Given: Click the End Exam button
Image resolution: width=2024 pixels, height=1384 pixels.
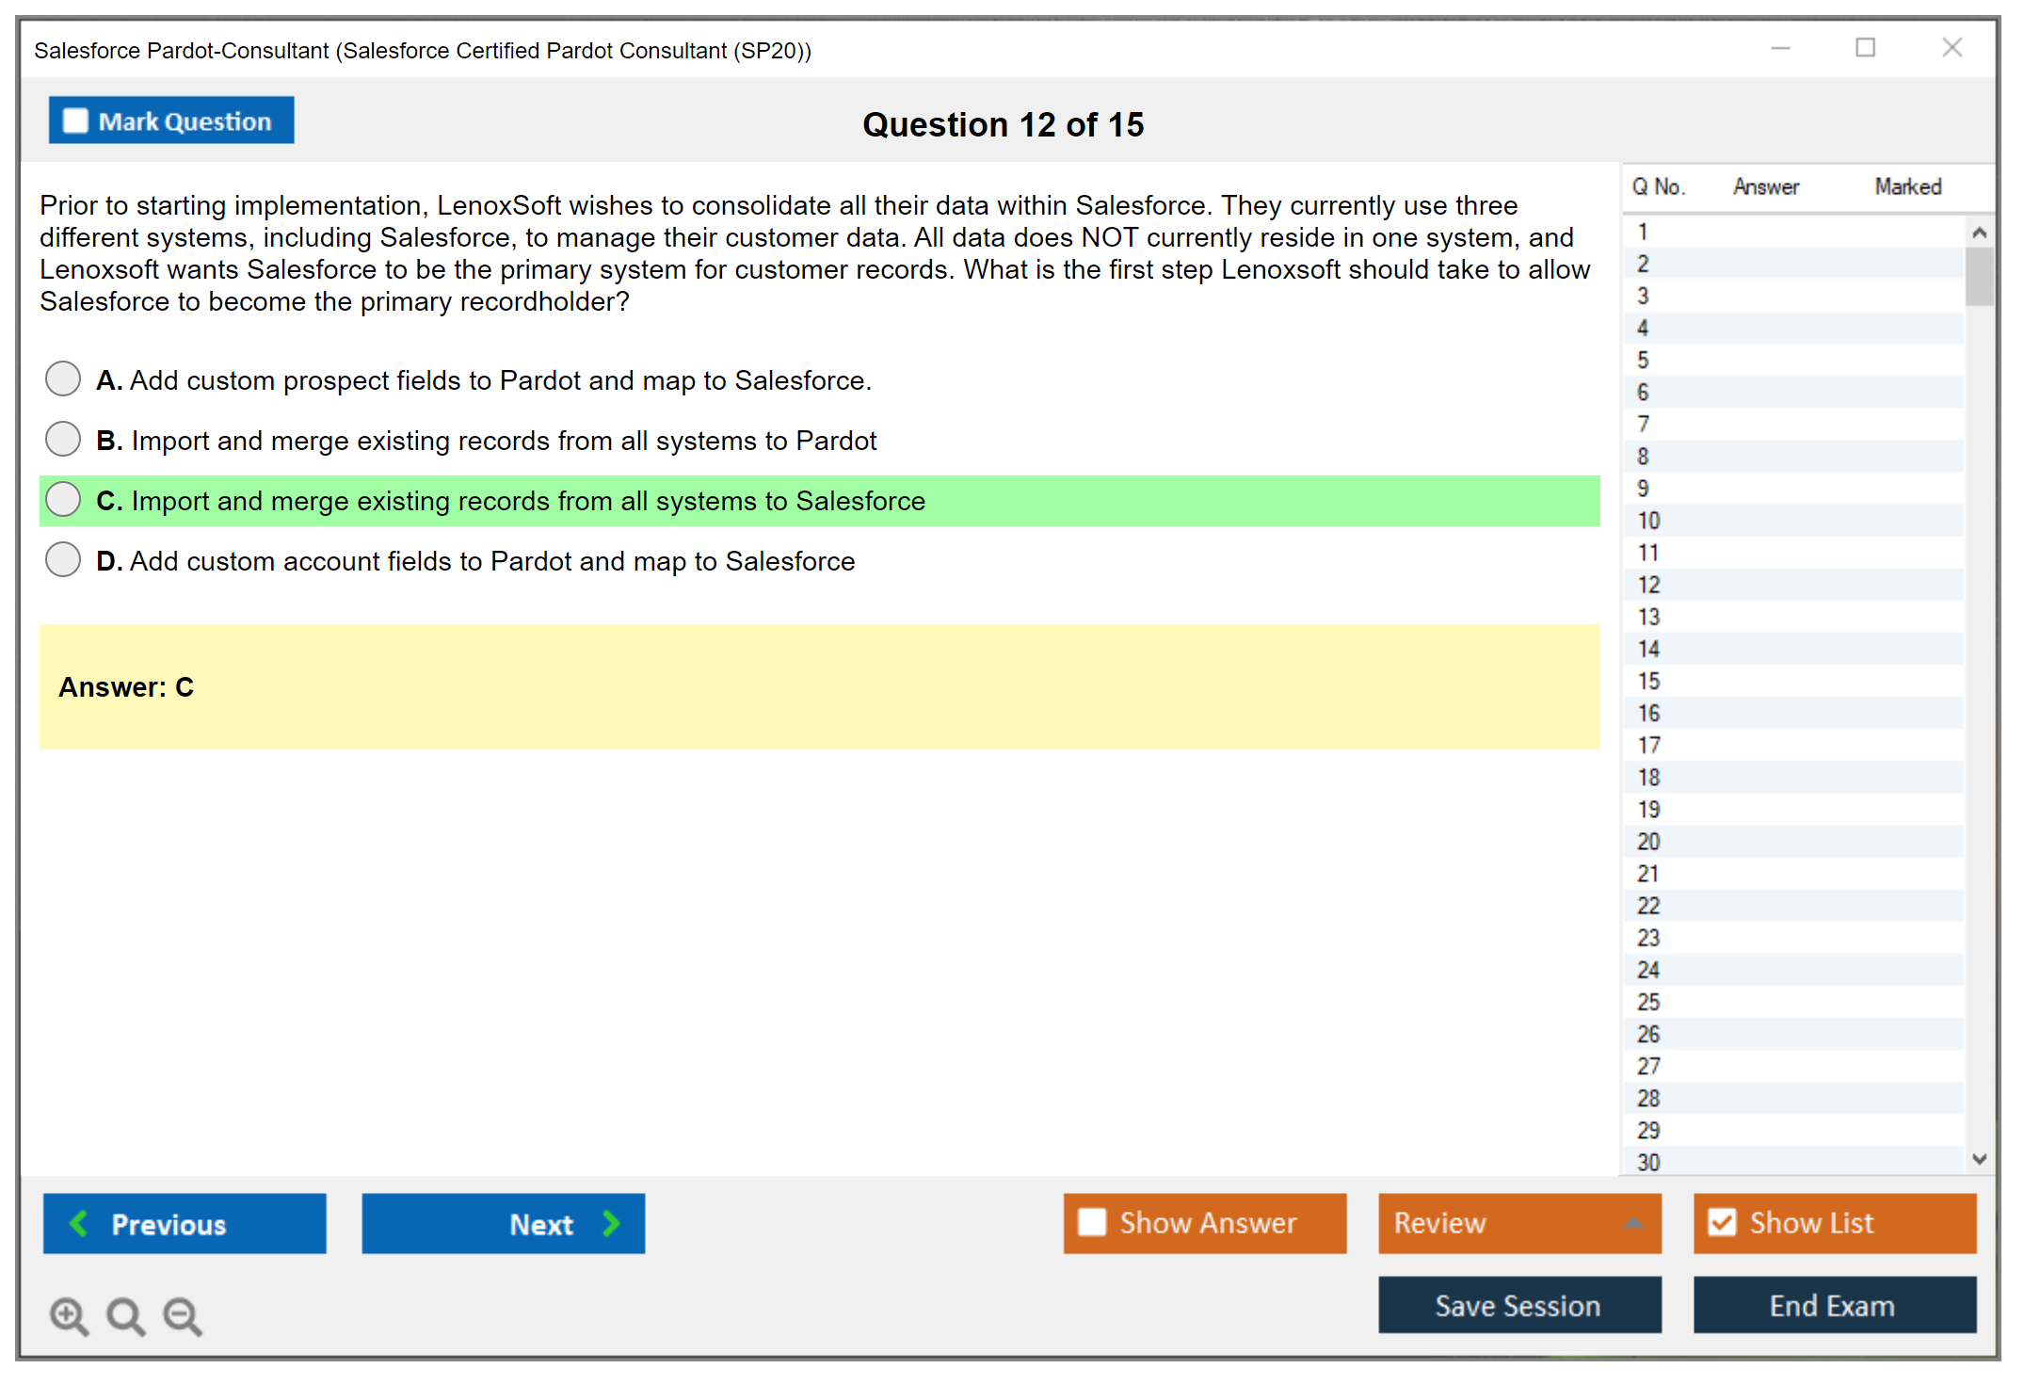Looking at the screenshot, I should click(x=1833, y=1305).
